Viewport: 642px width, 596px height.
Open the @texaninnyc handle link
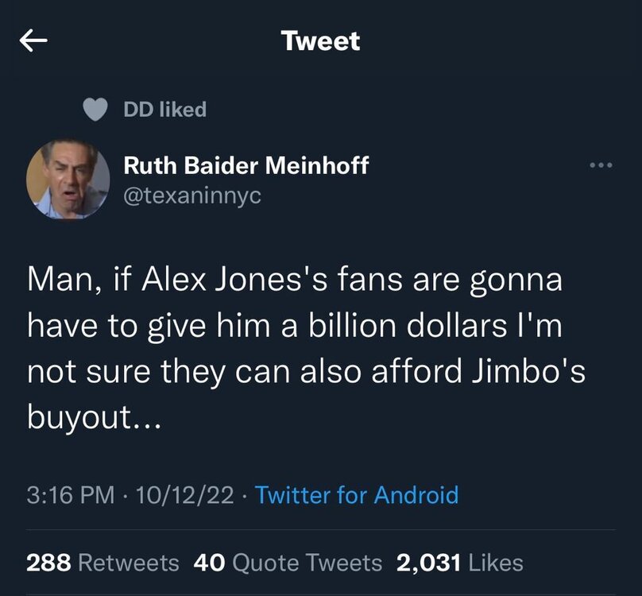[x=191, y=196]
